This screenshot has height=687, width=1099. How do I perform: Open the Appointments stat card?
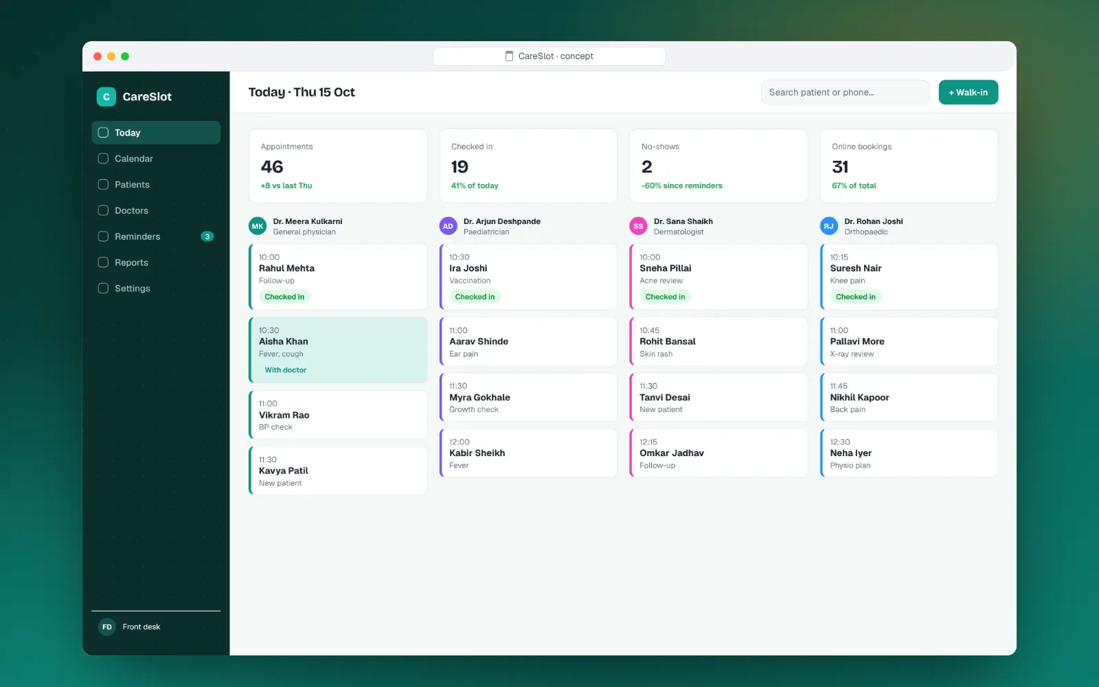click(x=338, y=166)
